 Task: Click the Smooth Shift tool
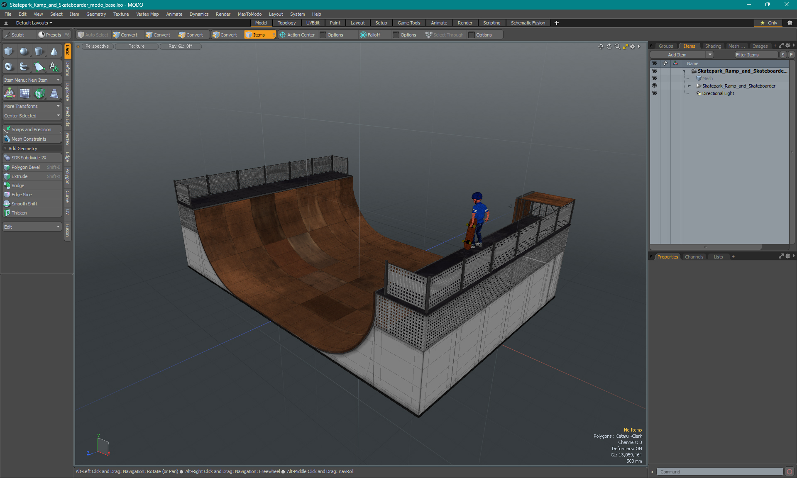[32, 204]
